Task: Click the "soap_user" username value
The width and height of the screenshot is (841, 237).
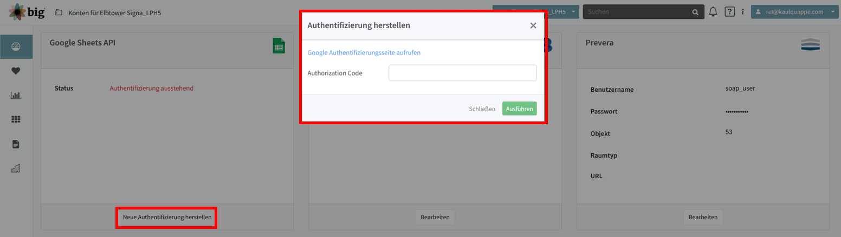Action: click(740, 88)
